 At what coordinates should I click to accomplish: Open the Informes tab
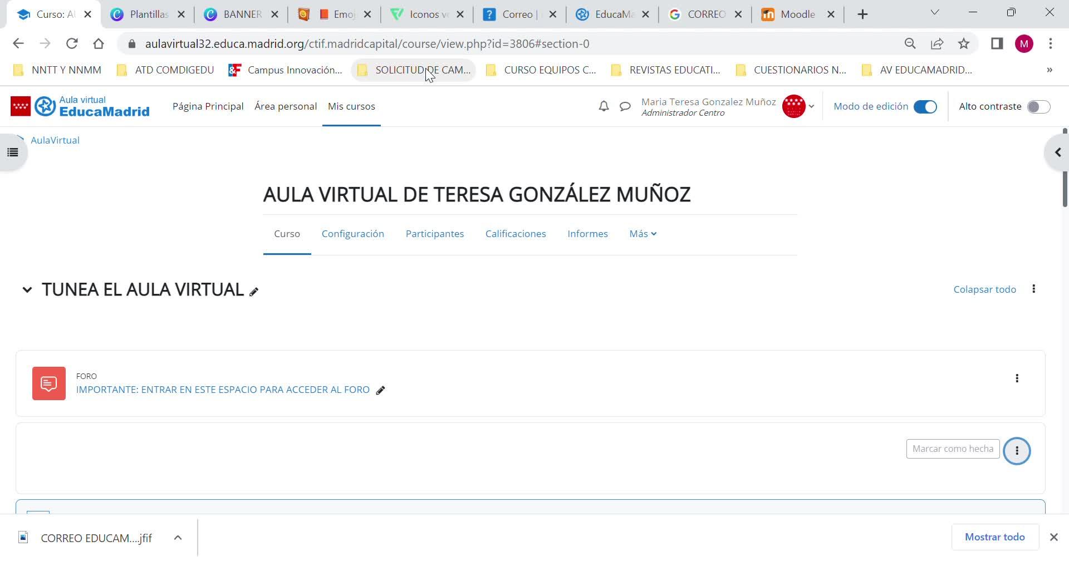point(587,234)
